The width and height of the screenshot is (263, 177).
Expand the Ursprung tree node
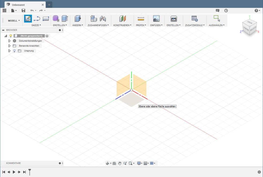point(9,51)
